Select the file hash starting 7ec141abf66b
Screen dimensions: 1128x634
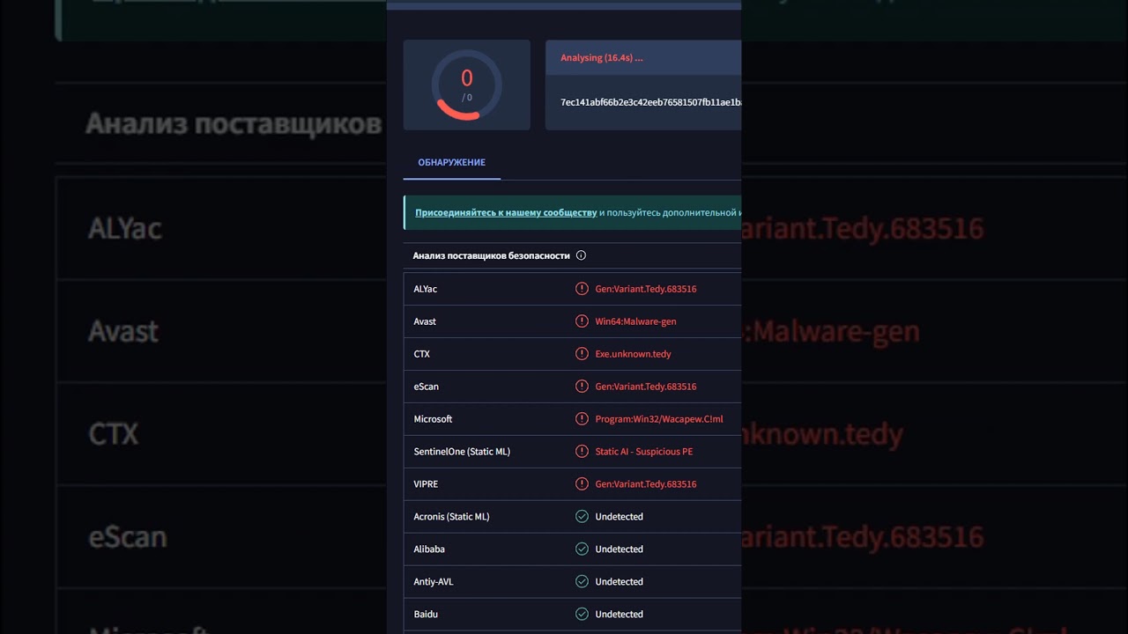coord(650,102)
